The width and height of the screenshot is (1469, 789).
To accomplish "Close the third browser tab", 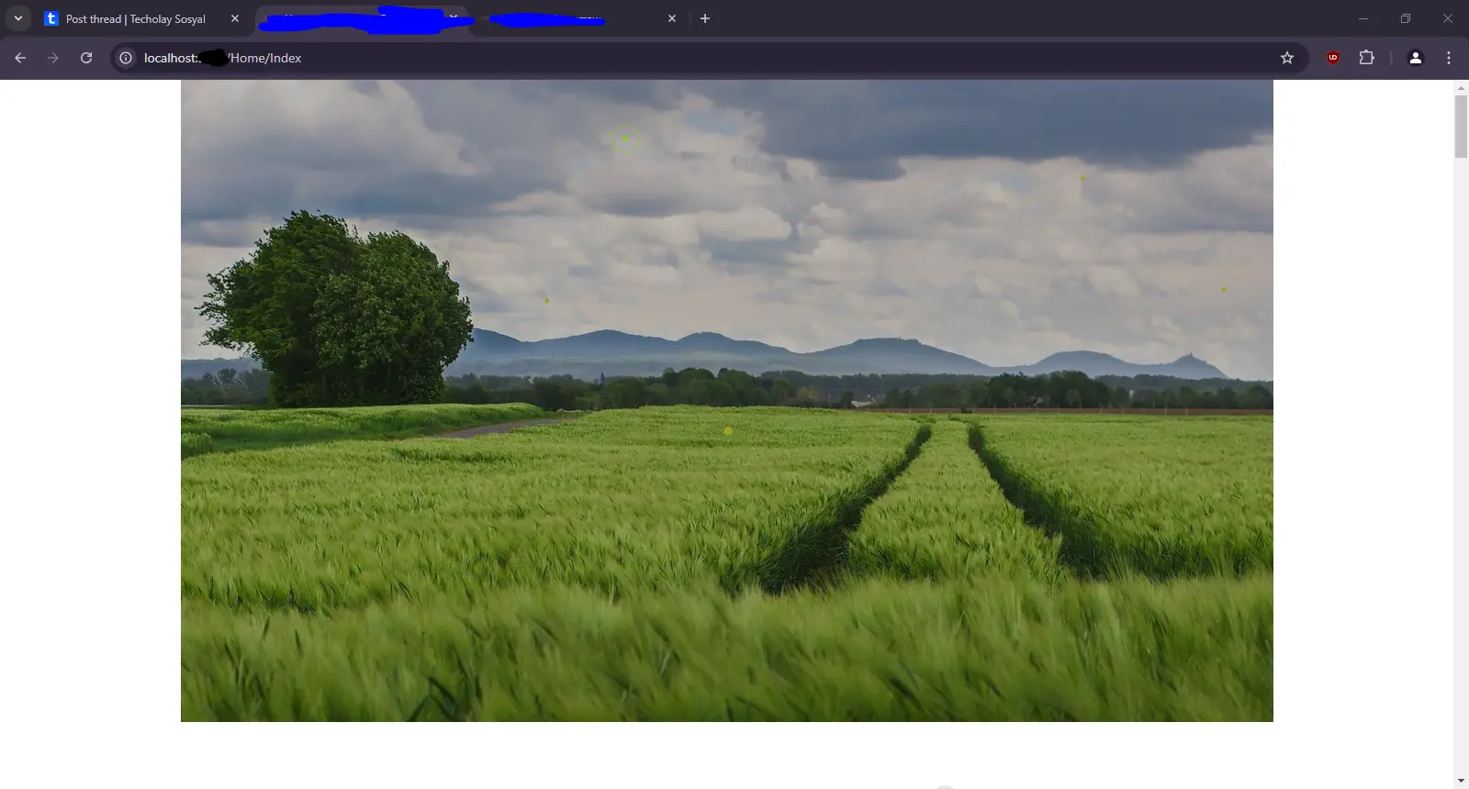I will pos(672,18).
